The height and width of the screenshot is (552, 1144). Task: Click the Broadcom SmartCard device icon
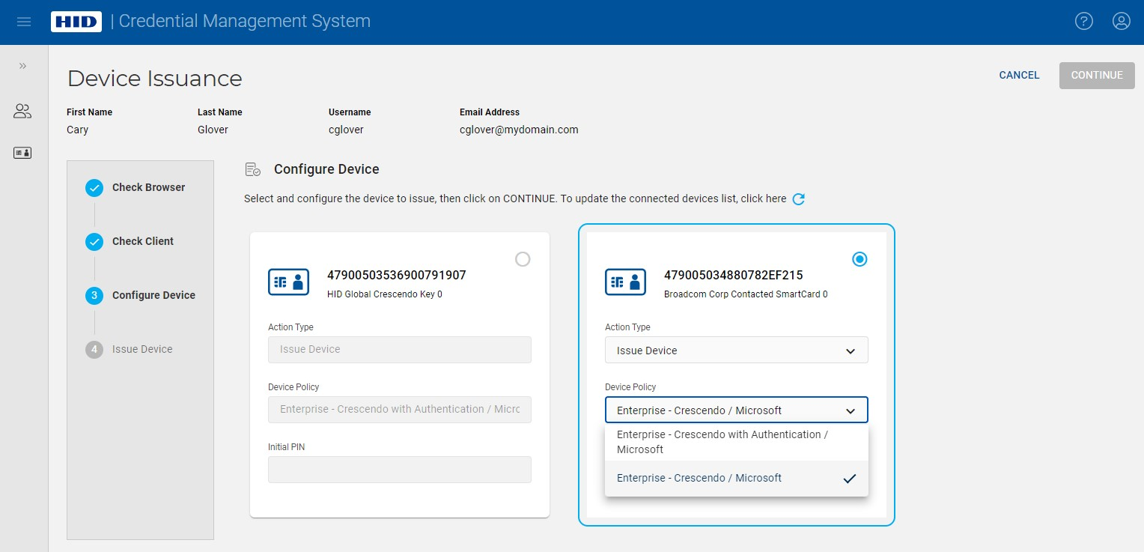coord(625,282)
